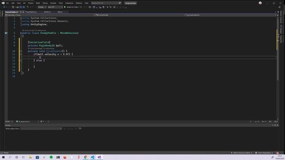Collapse the else block at line 13
285x160 pixels.
[x=21, y=60]
